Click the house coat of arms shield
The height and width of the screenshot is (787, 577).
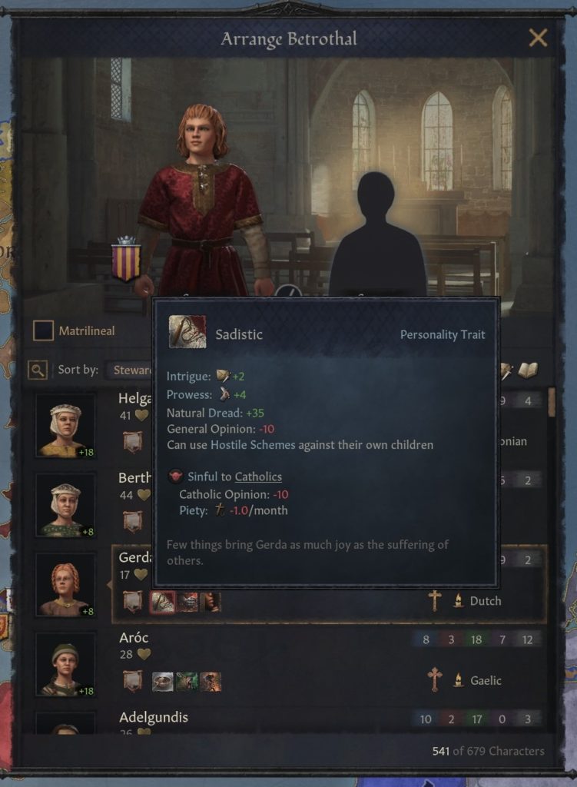pos(126,259)
